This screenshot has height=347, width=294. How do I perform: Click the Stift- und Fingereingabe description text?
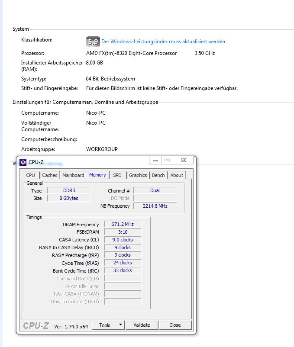(162, 88)
